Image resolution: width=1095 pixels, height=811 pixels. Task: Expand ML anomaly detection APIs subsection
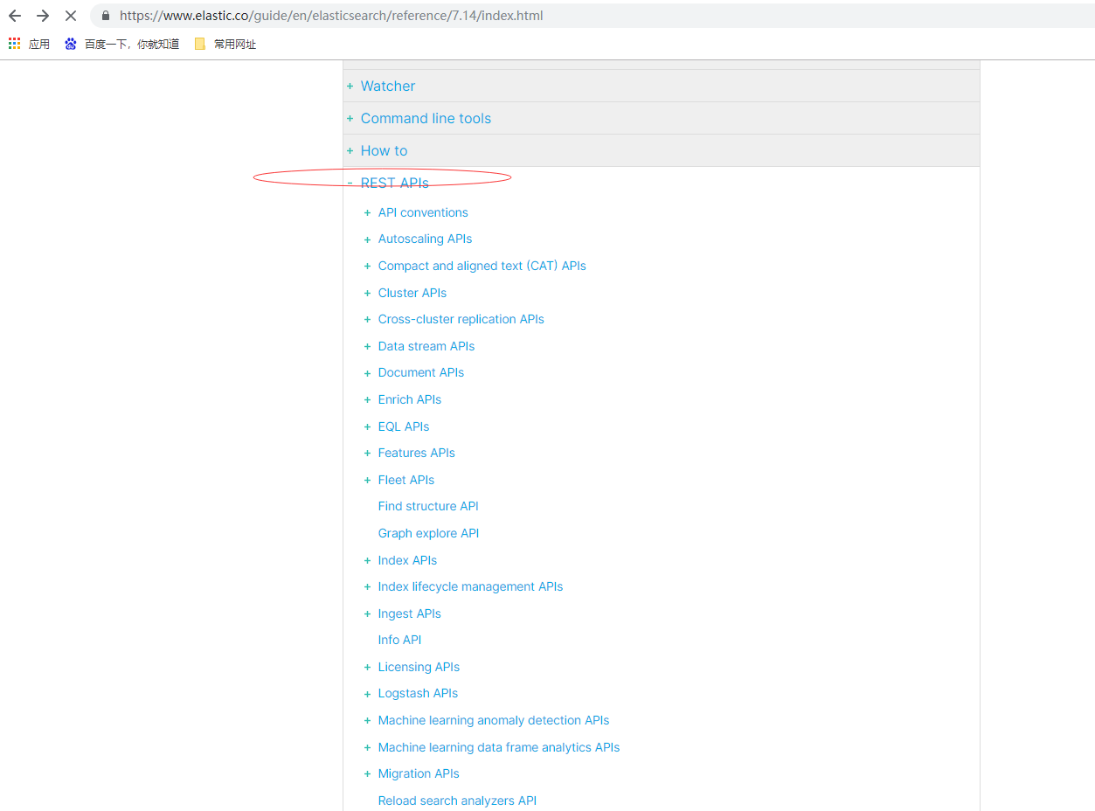[x=368, y=720]
